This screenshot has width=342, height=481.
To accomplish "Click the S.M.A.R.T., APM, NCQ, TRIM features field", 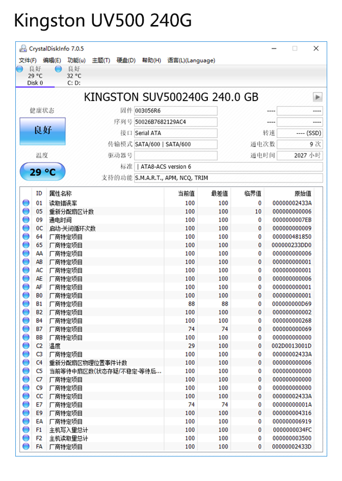I will pos(228,178).
